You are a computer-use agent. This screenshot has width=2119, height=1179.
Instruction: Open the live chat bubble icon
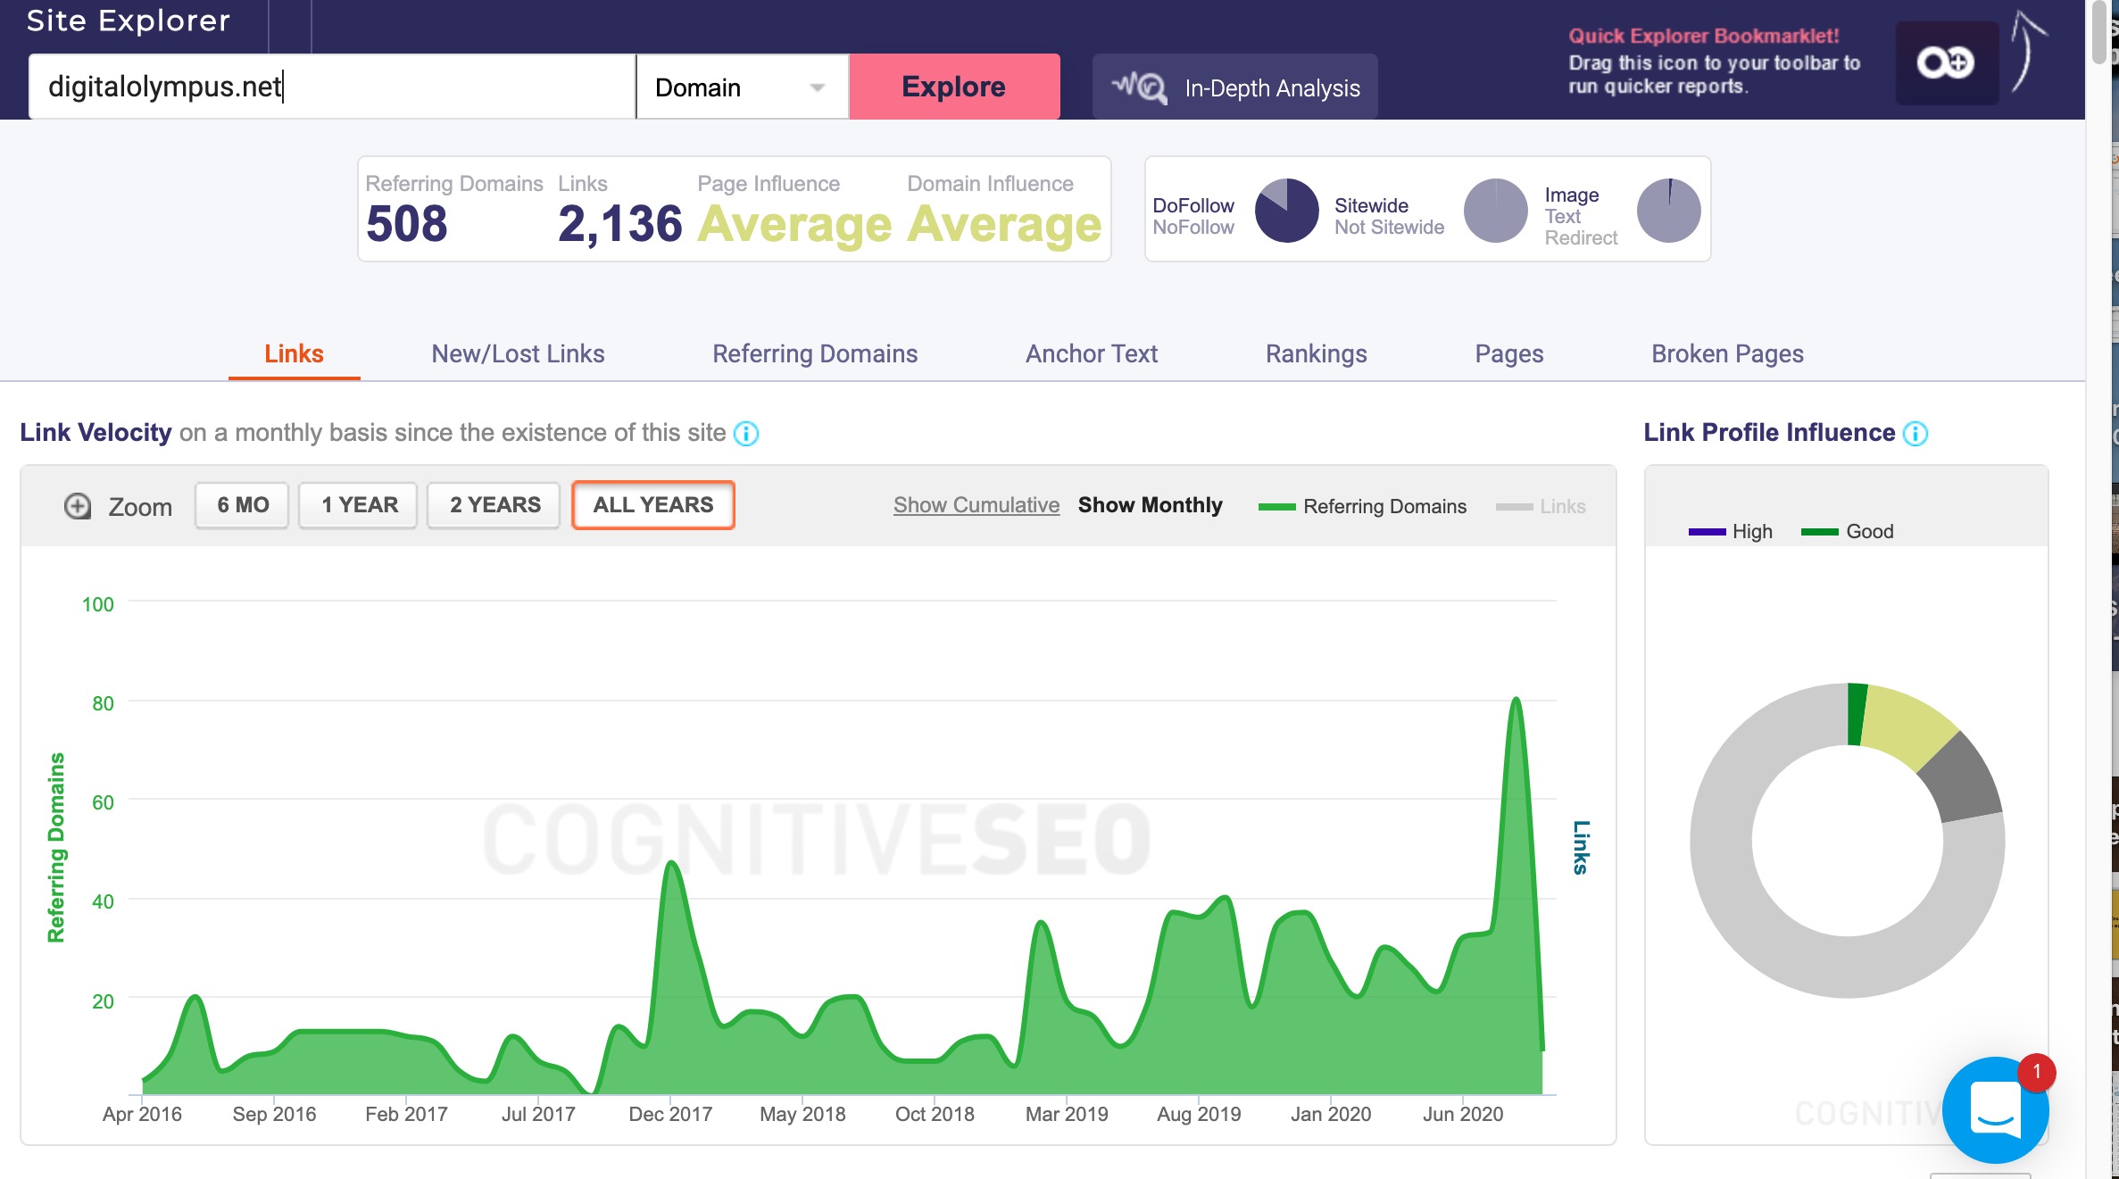(x=1996, y=1109)
